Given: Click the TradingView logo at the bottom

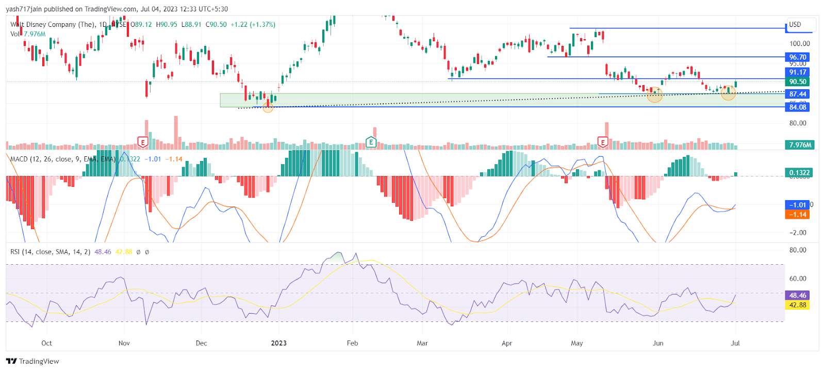Looking at the screenshot, I should [x=33, y=361].
